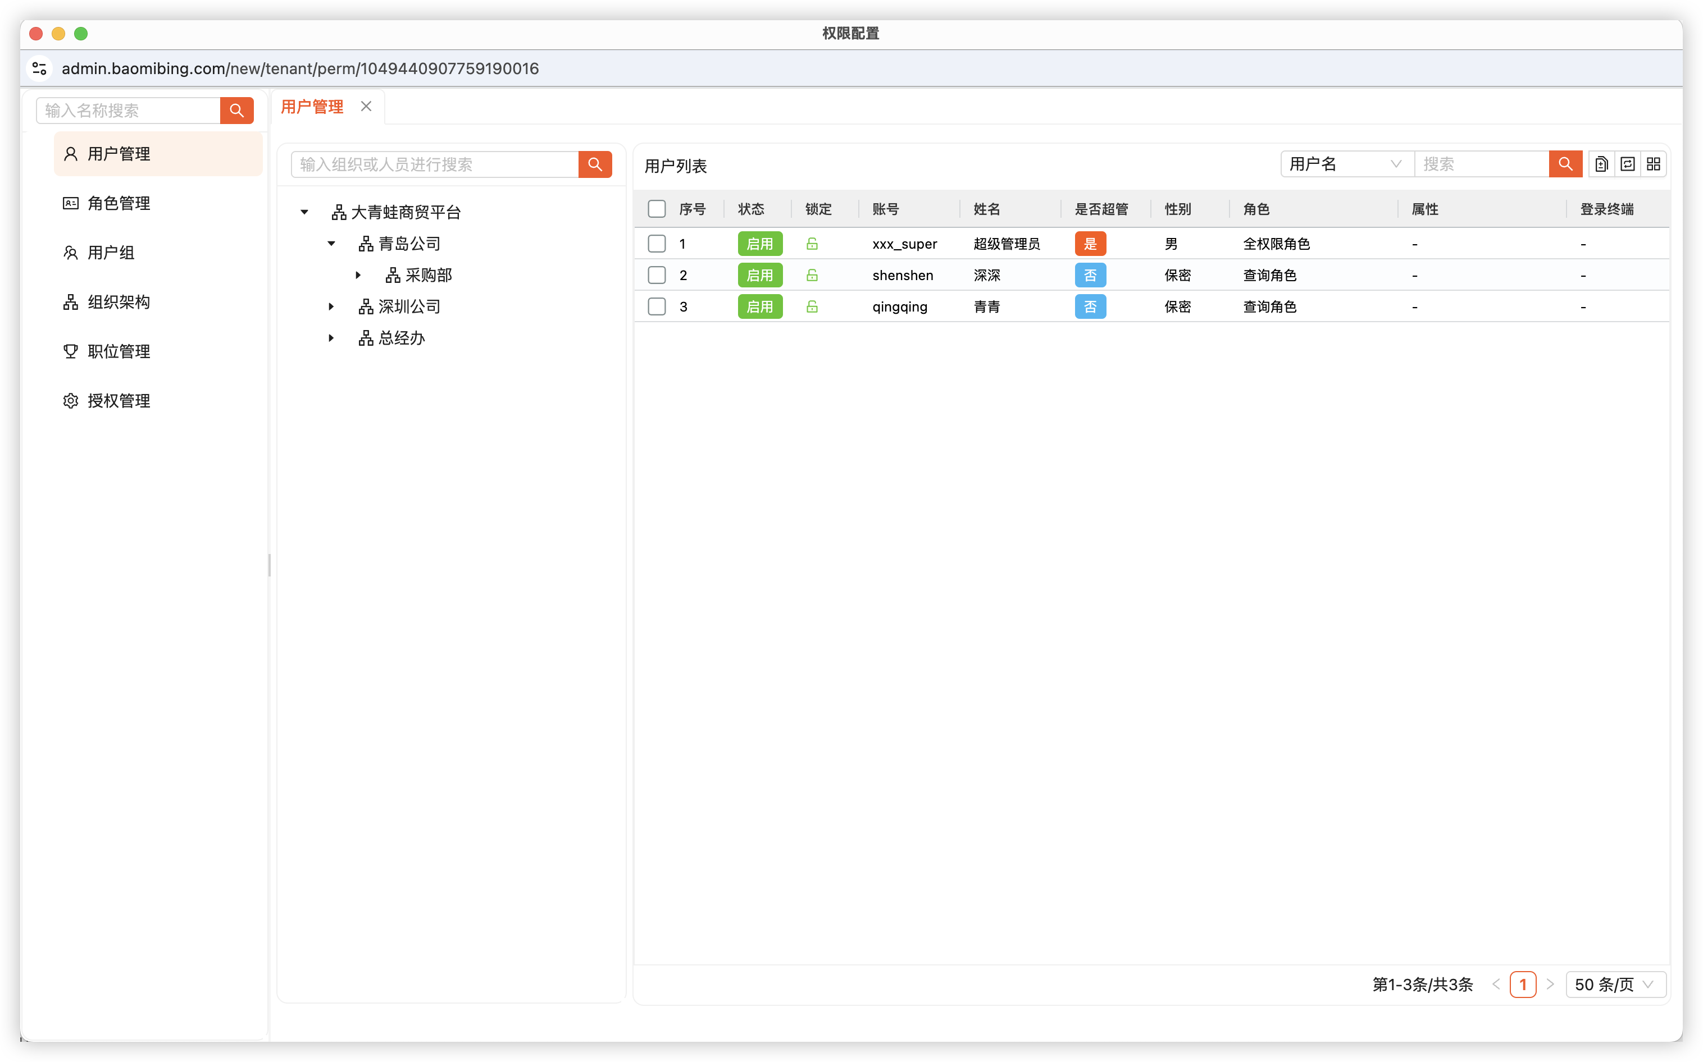Click the unlock icon in shenshen row

pyautogui.click(x=812, y=276)
